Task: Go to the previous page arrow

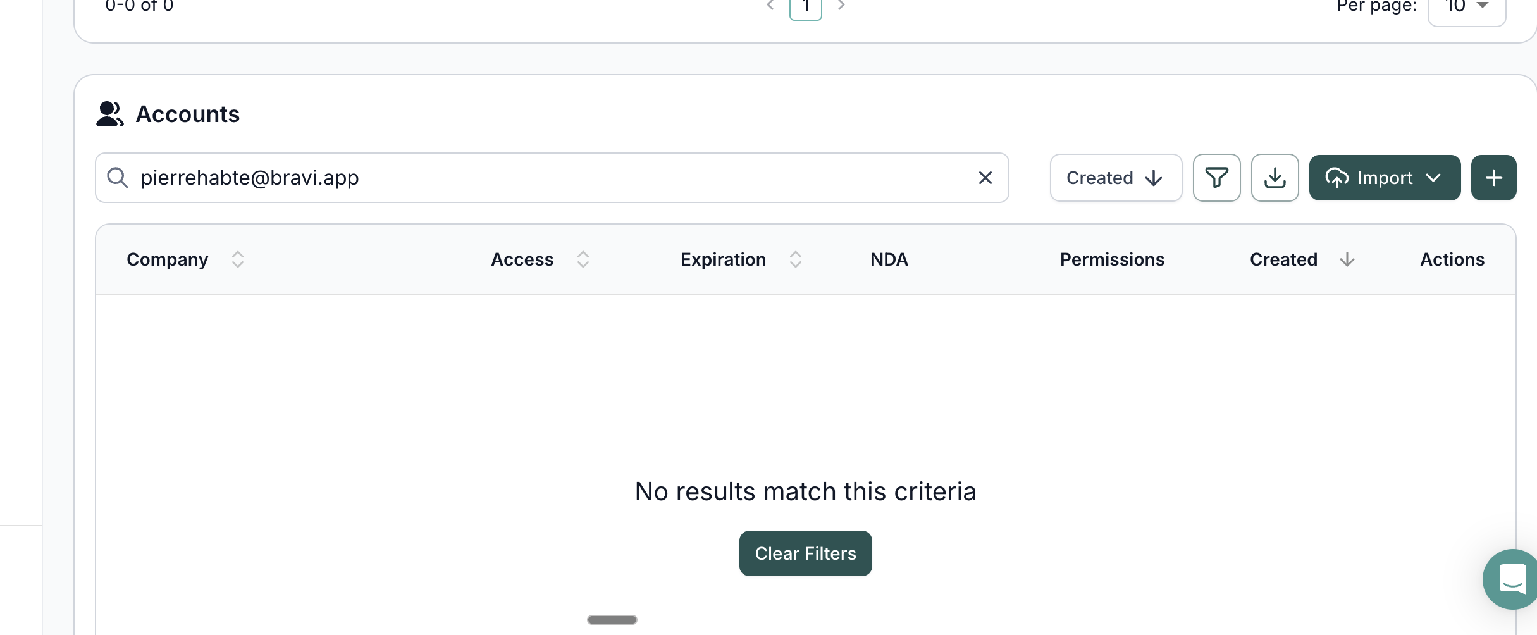Action: tap(770, 5)
